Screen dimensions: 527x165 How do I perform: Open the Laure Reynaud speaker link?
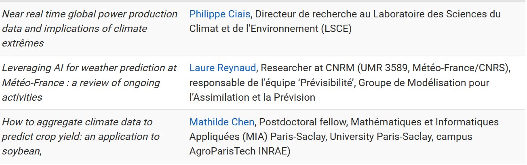[x=223, y=68]
